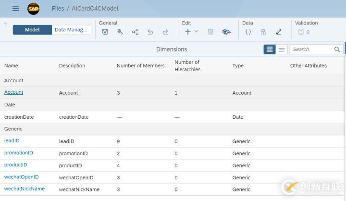Expand the add dimension dropdown arrow

click(196, 32)
